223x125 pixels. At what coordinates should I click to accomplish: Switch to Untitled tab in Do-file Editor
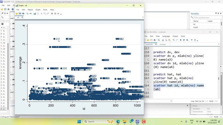pyautogui.click(x=163, y=44)
